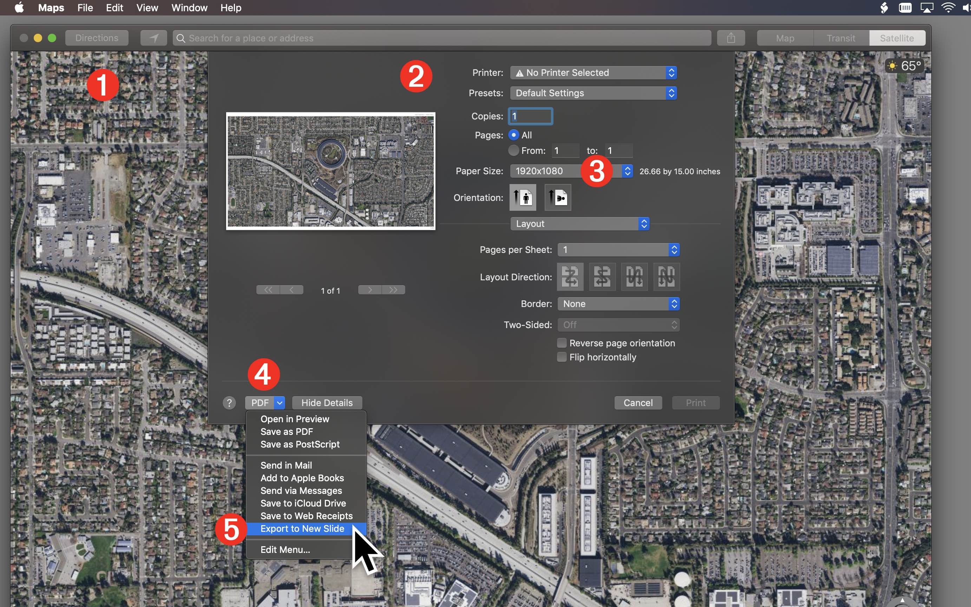Open the Printer dropdown
Viewport: 971px width, 607px height.
point(593,73)
